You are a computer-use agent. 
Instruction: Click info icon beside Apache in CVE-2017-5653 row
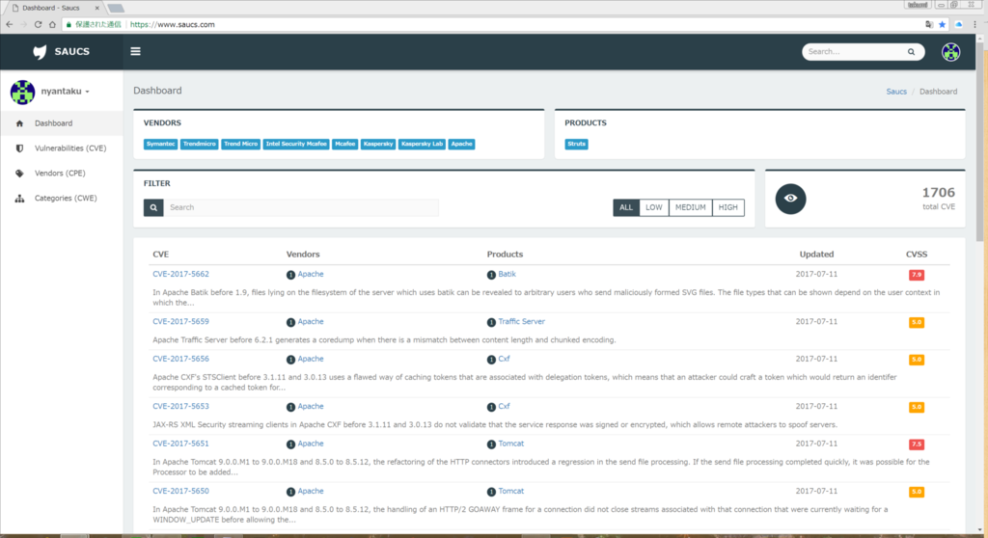pos(290,407)
